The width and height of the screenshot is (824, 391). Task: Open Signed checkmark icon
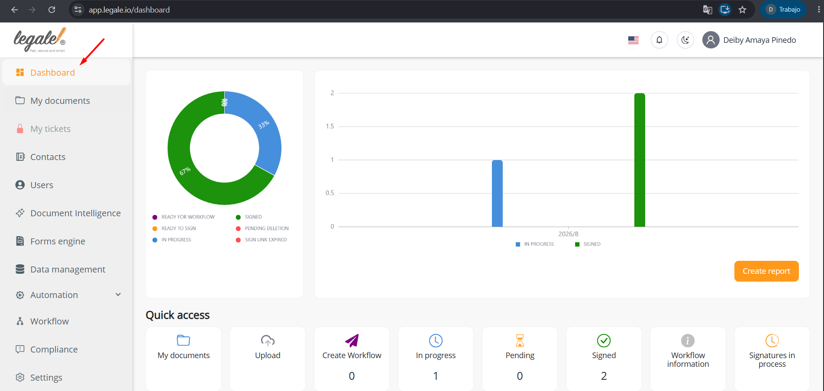[604, 341]
